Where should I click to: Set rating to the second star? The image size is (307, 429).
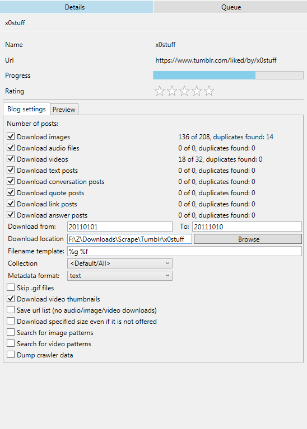(x=172, y=91)
